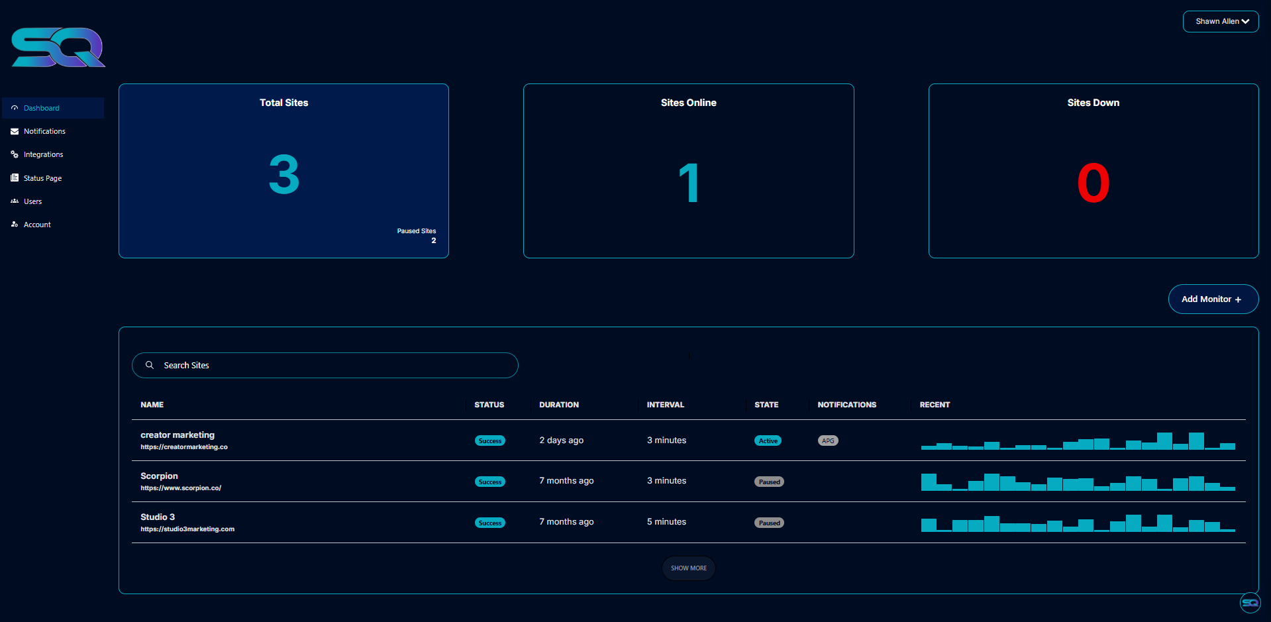Click the Sites Online card
This screenshot has width=1271, height=622.
tap(689, 171)
